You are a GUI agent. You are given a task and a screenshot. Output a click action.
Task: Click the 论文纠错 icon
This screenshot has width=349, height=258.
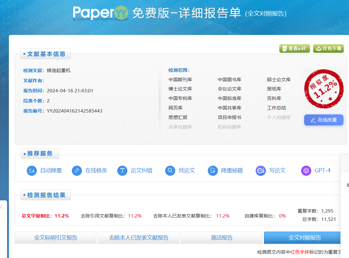(123, 171)
